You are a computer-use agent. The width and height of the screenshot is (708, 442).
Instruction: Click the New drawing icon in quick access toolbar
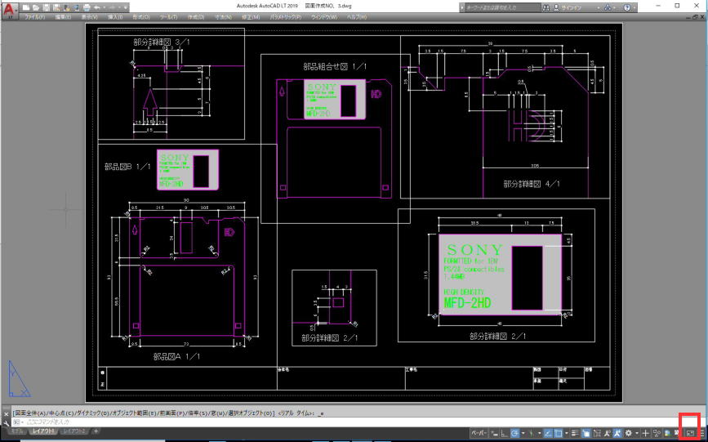26,7
